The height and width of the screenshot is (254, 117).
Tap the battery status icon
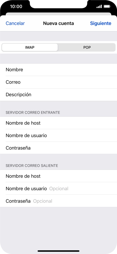(x=107, y=7)
